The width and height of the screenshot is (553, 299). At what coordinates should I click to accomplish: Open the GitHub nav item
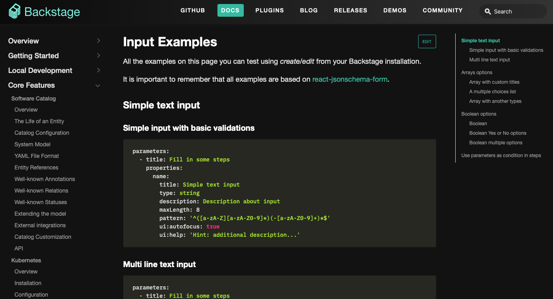[193, 10]
